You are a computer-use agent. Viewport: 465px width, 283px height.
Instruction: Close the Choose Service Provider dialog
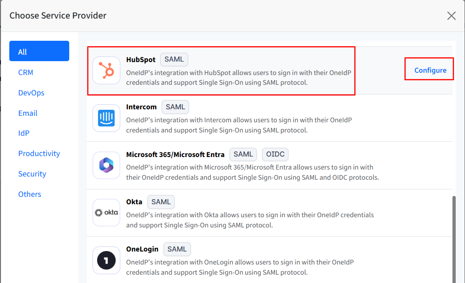click(451, 15)
